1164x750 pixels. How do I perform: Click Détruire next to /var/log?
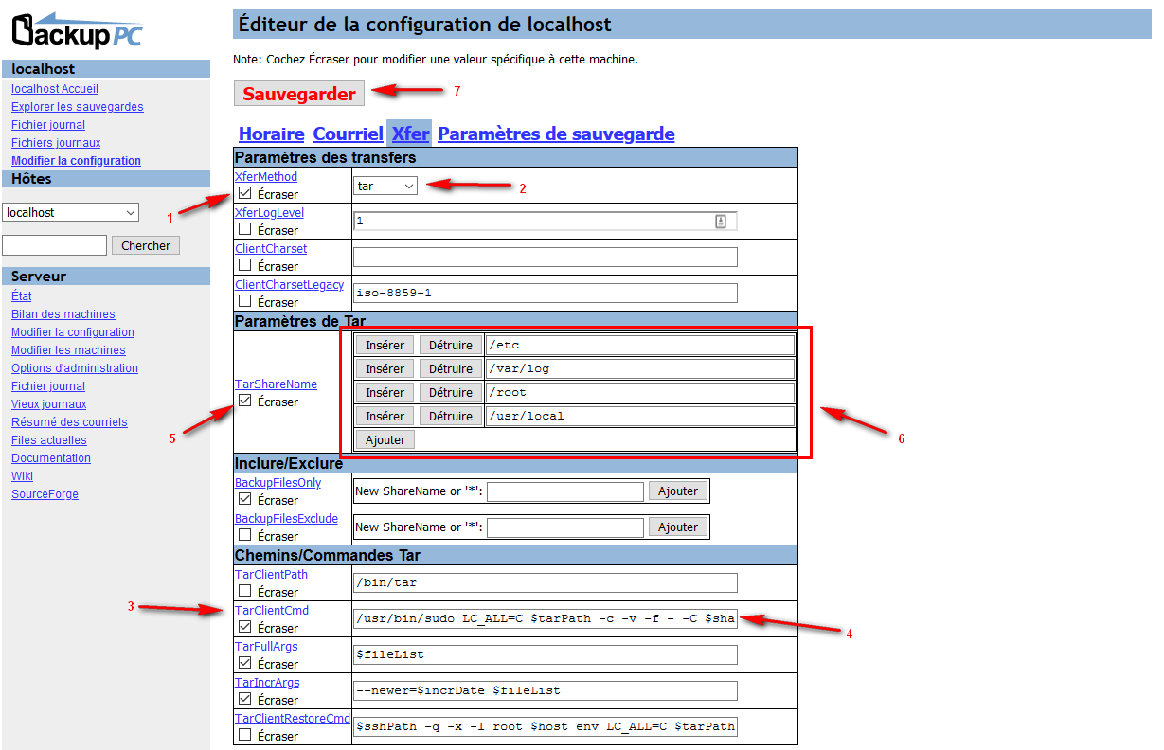451,369
